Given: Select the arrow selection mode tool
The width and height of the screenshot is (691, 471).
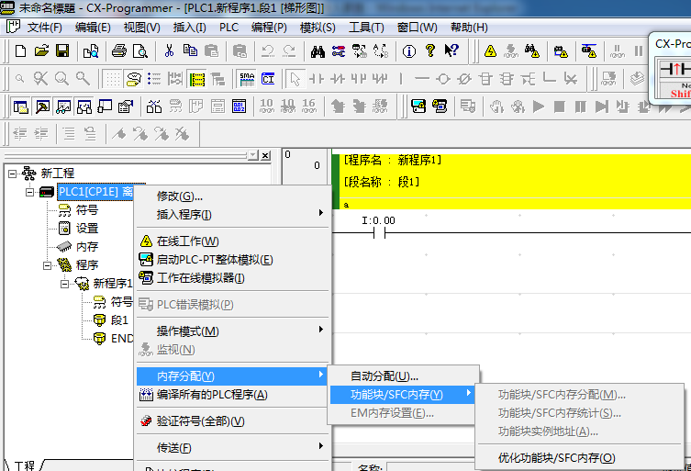Looking at the screenshot, I should 294,79.
